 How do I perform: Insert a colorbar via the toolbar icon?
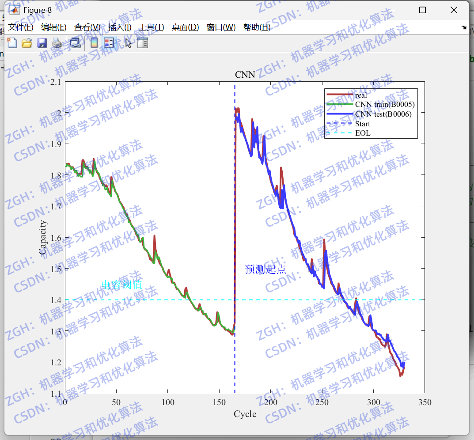[94, 43]
